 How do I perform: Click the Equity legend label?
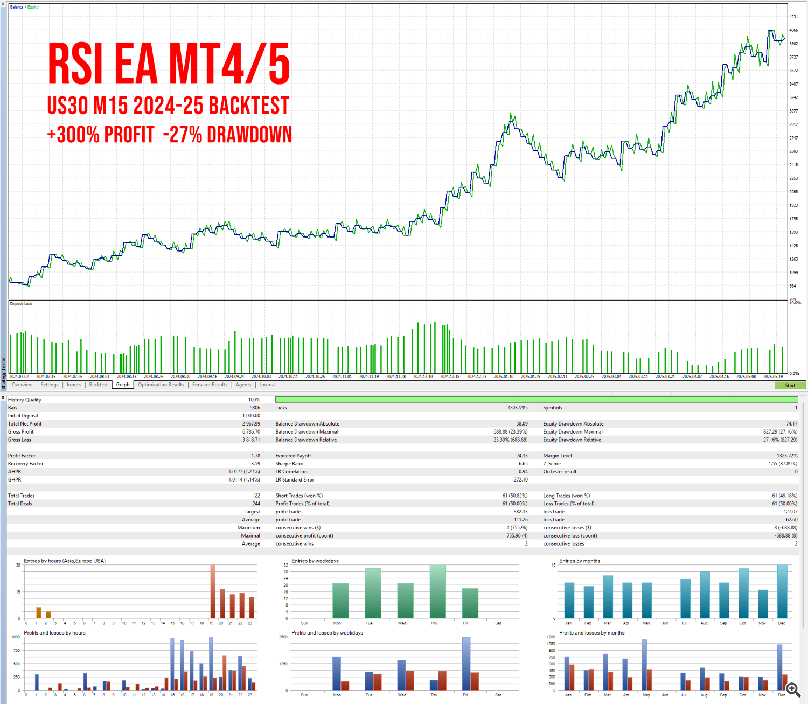(x=33, y=7)
